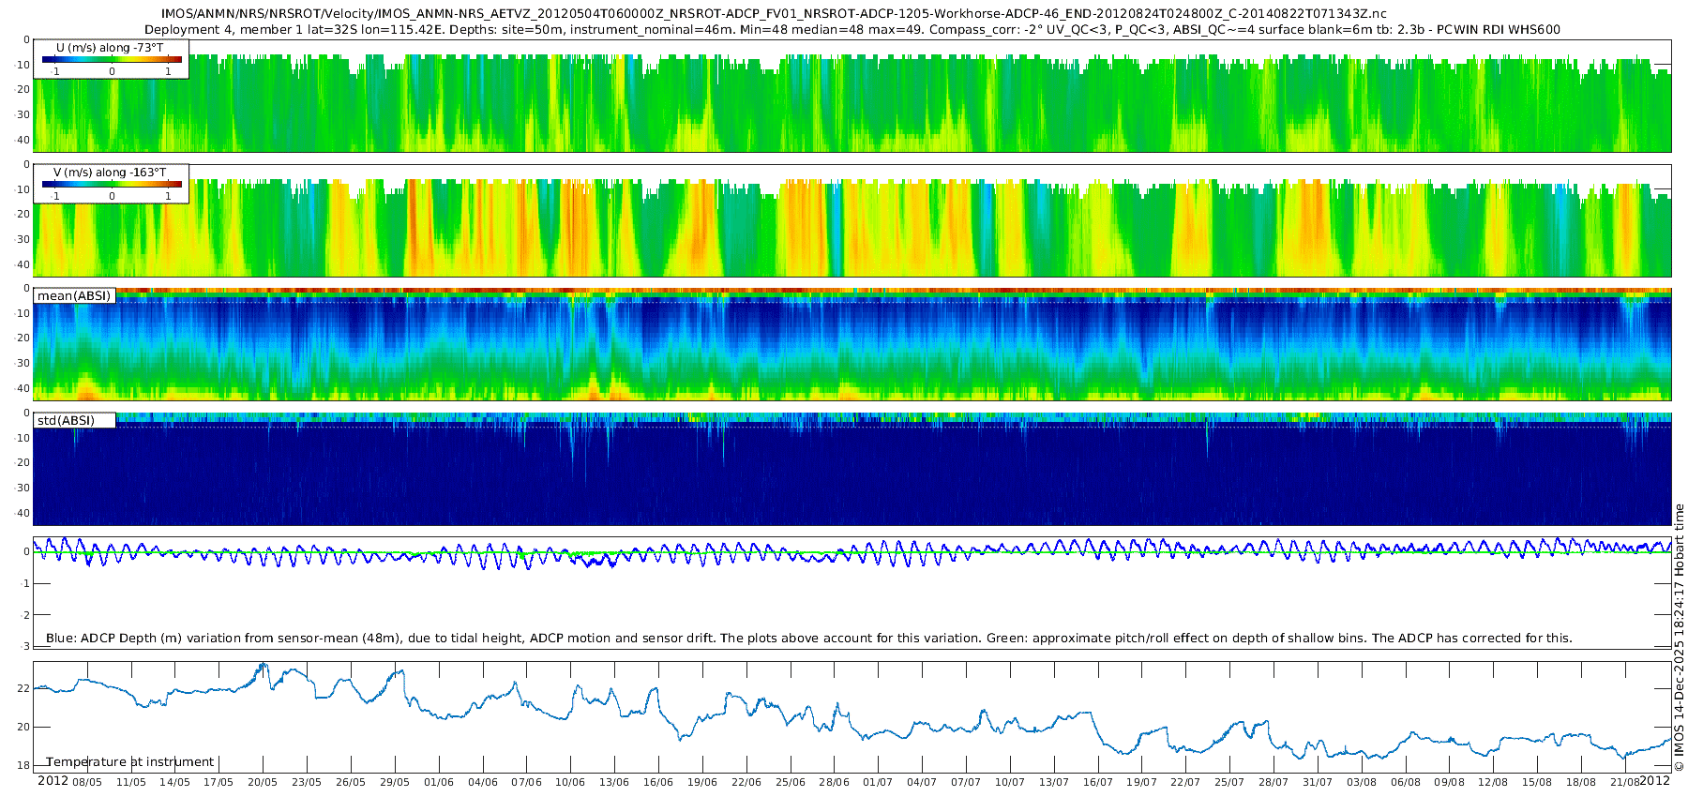Click the Deployment 4 metadata subtitle line
Viewport: 1688px width, 797px height.
click(x=852, y=30)
